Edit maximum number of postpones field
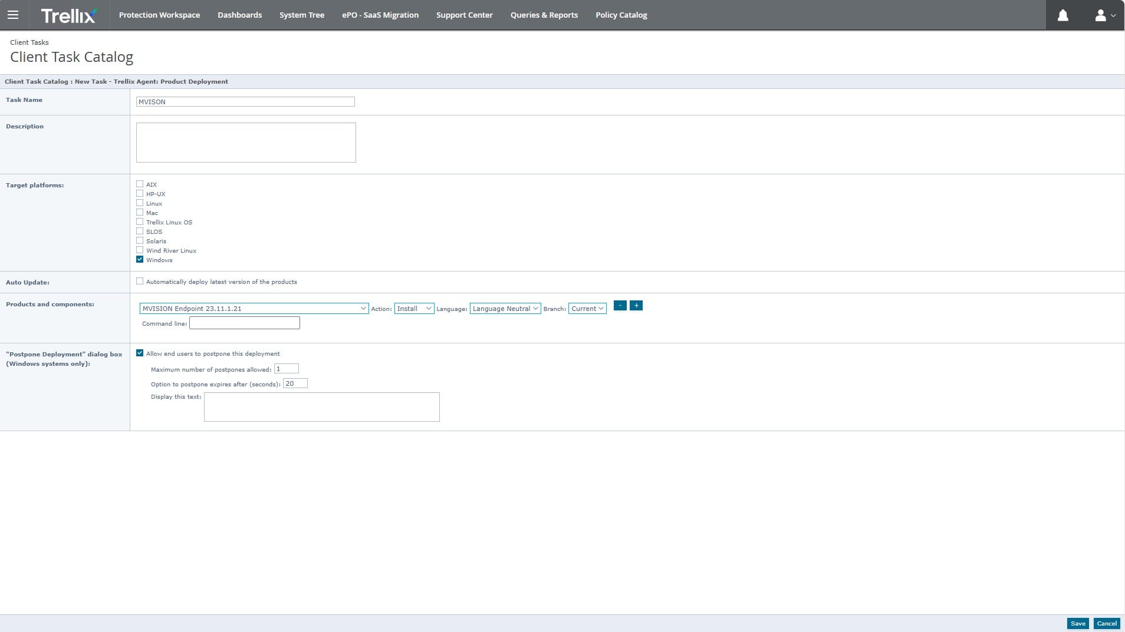This screenshot has width=1125, height=632. [287, 369]
